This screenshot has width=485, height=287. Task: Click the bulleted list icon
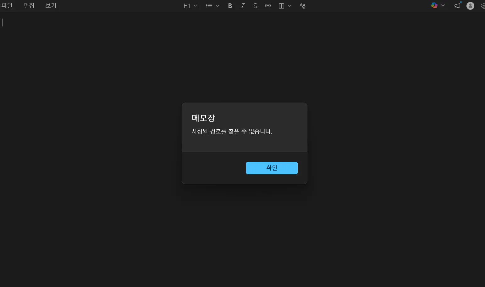click(209, 6)
